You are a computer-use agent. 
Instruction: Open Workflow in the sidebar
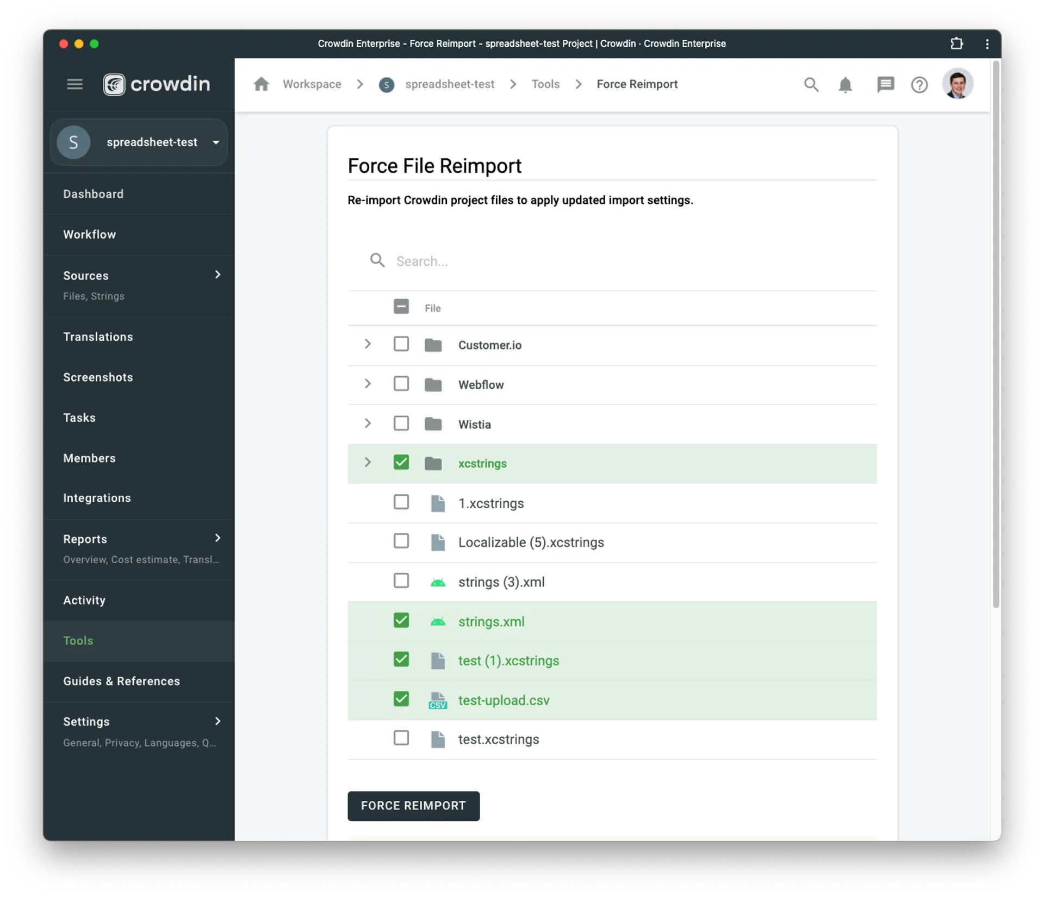click(x=139, y=235)
